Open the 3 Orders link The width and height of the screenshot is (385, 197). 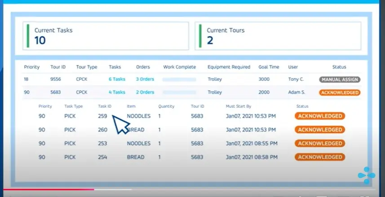(145, 79)
